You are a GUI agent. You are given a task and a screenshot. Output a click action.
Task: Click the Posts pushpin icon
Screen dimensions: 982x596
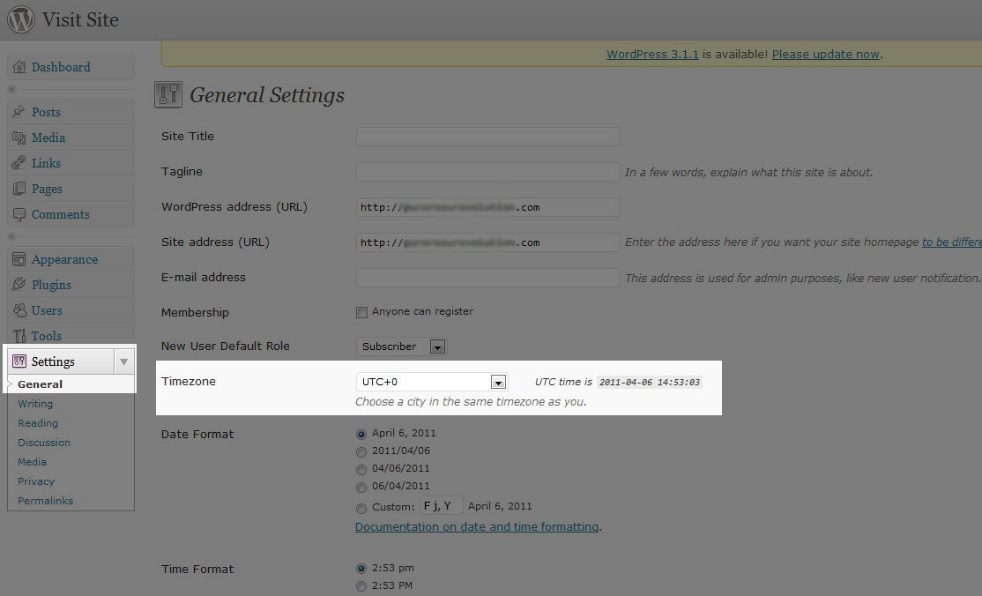[19, 113]
